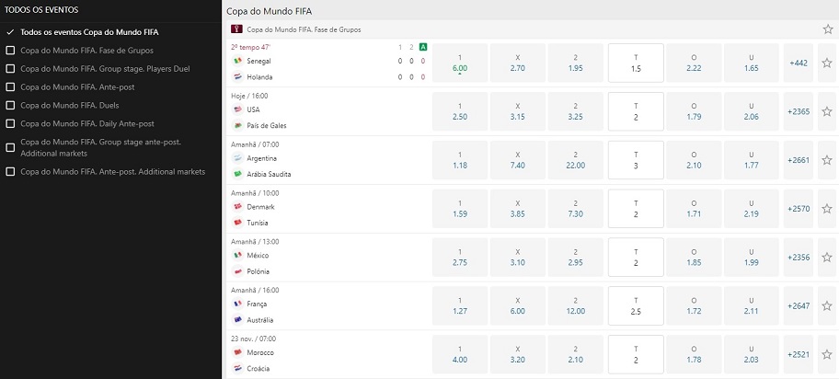Expand +2521 markets for Morocco vs Croácia
Image resolution: width=839 pixels, height=379 pixels.
click(x=799, y=355)
